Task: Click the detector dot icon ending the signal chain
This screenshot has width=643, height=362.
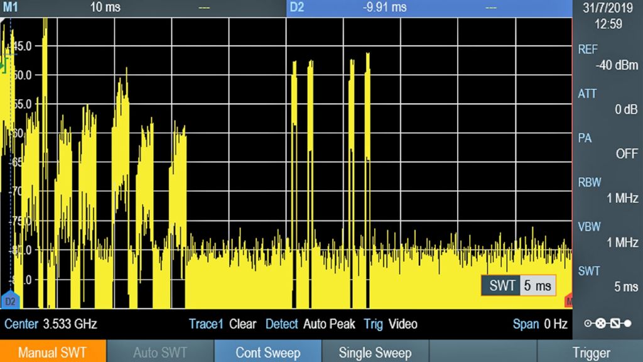Action: [628, 322]
